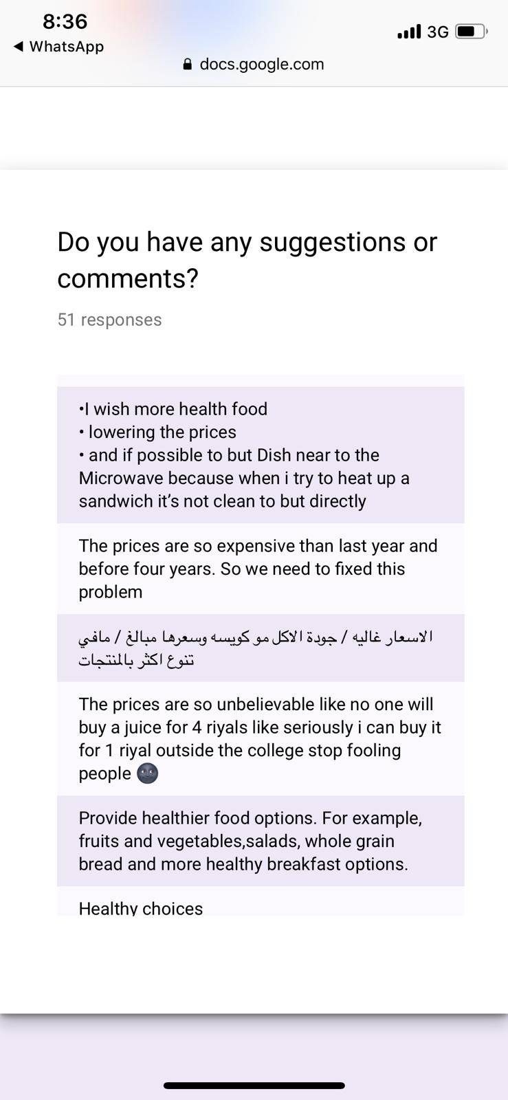Select the Arabic text response
508x1100 pixels.
coord(261,648)
